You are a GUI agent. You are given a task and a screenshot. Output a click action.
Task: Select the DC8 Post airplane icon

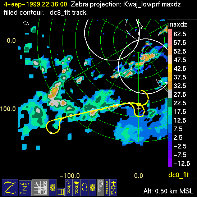click(114, 187)
